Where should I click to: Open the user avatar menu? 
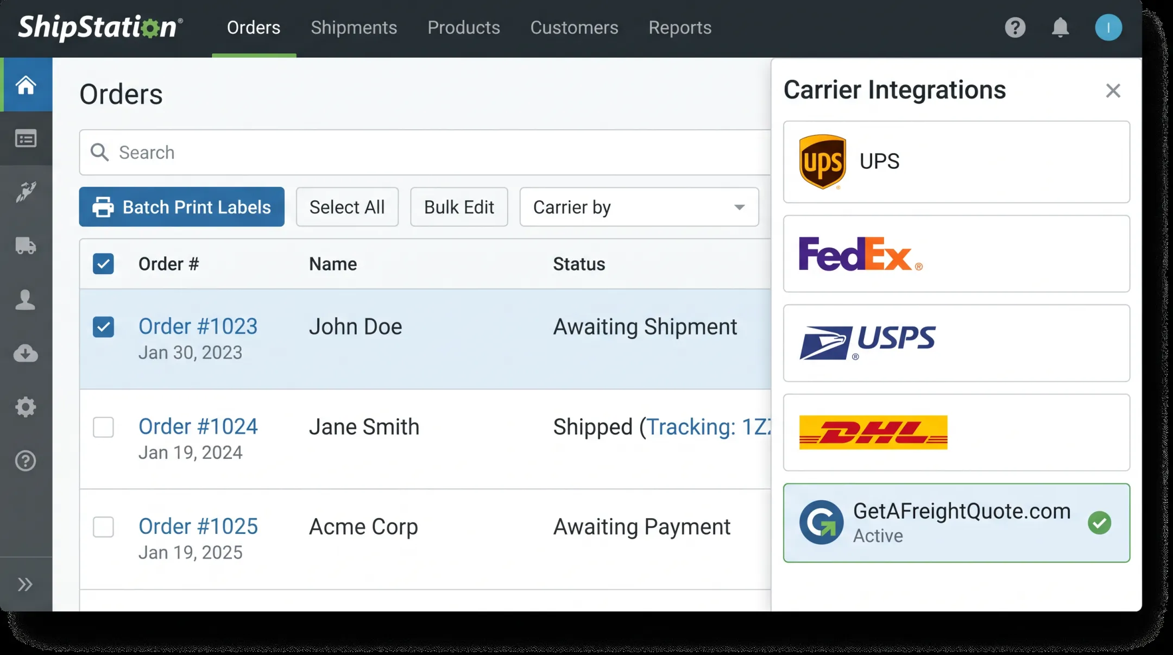[1108, 27]
